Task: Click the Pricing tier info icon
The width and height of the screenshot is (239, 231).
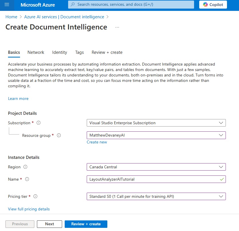Action: click(x=35, y=196)
